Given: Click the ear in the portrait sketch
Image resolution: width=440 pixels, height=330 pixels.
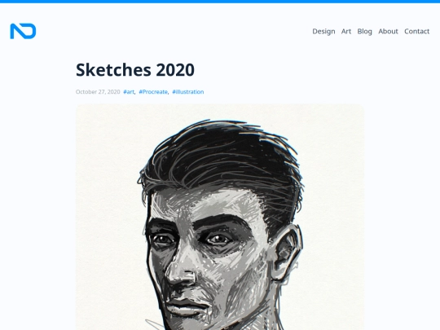Looking at the screenshot, I should (x=287, y=251).
